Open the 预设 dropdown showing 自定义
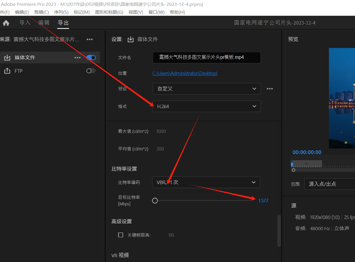Screen dimensions: 355x262 (x=206, y=89)
